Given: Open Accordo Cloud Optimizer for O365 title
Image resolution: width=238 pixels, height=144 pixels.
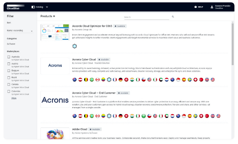Looking at the screenshot, I should tap(92, 26).
